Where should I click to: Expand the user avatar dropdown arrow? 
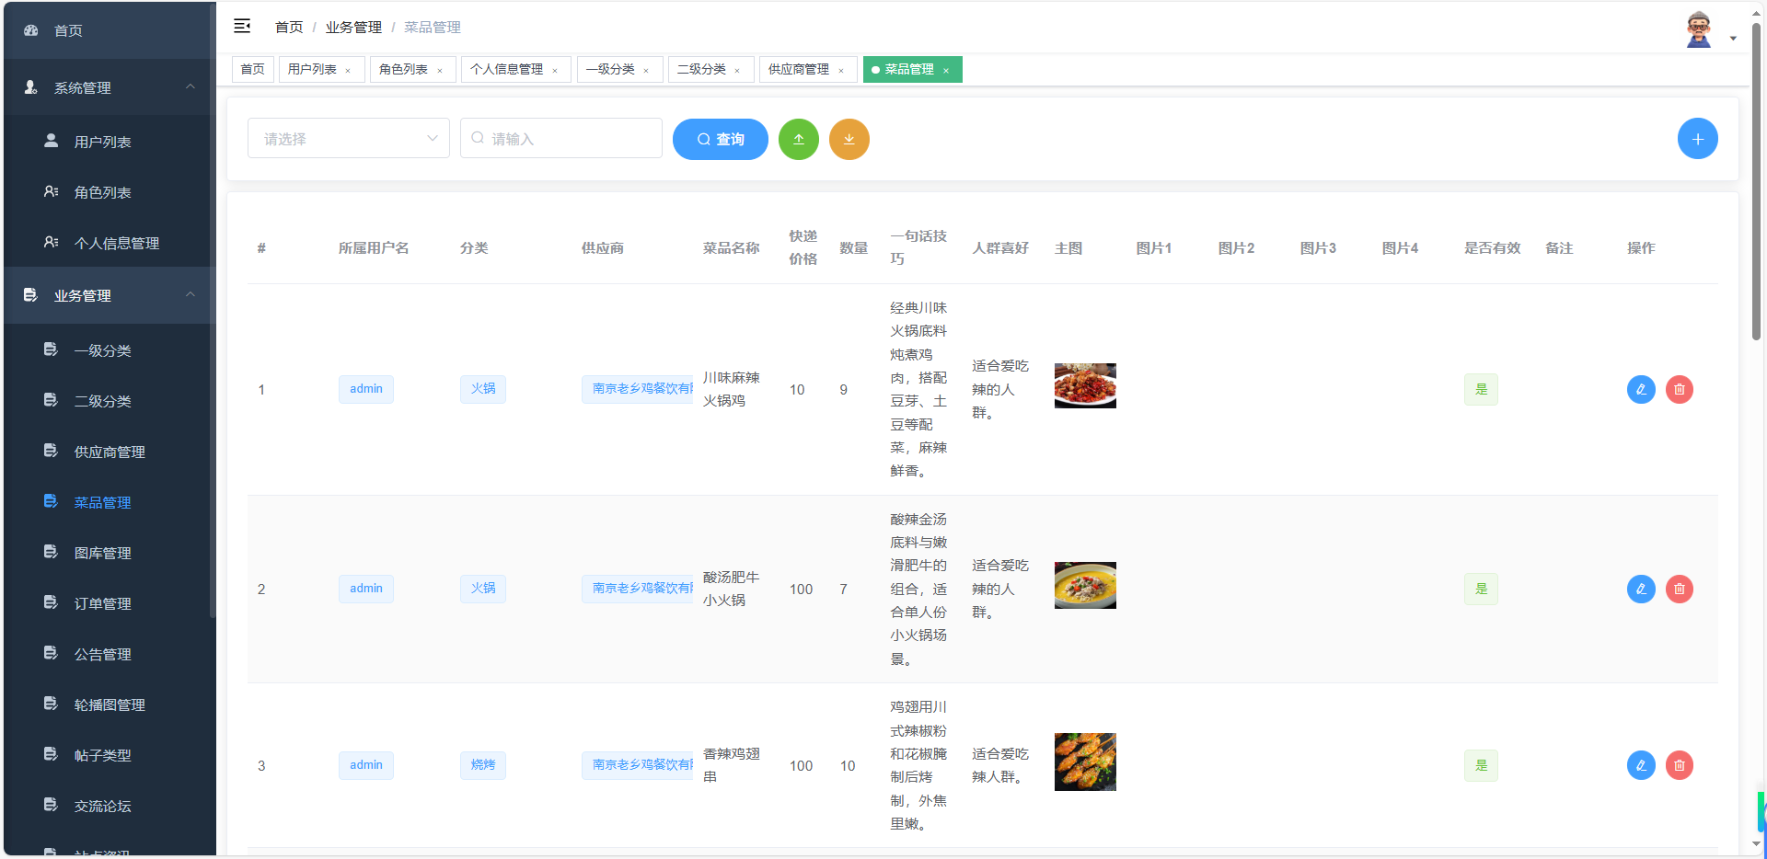tap(1734, 38)
